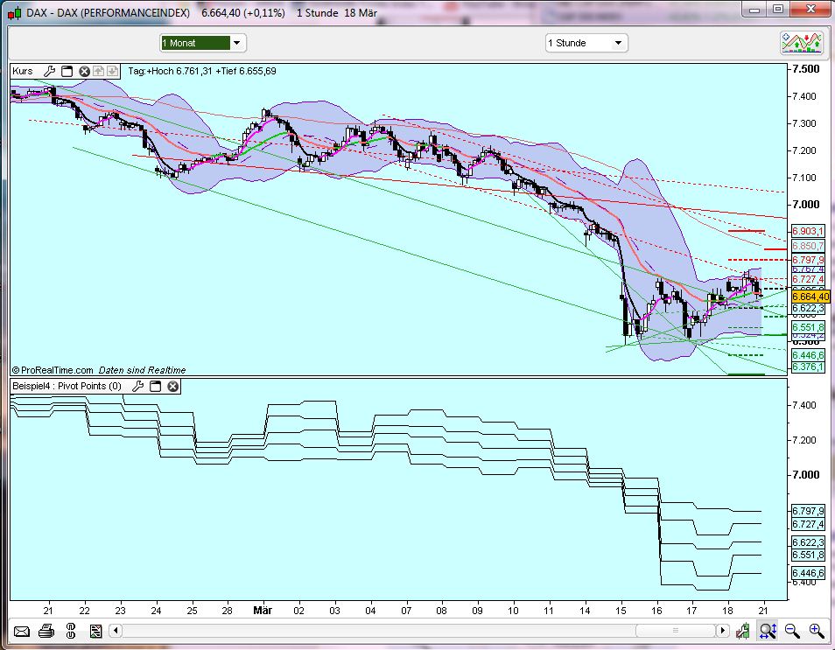Screen dimensions: 835x650
Task: Move the Kurs panel down
Action: tap(112, 72)
